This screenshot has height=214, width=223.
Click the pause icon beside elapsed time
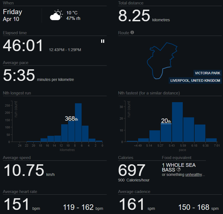[x=103, y=41]
